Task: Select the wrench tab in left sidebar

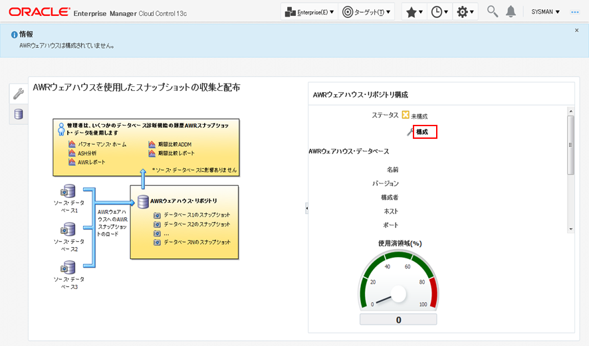Action: (19, 94)
